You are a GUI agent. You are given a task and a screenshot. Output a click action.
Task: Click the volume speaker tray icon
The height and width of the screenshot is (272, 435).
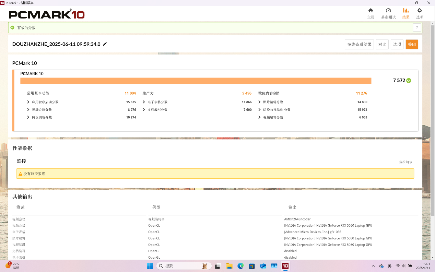pyautogui.click(x=403, y=266)
